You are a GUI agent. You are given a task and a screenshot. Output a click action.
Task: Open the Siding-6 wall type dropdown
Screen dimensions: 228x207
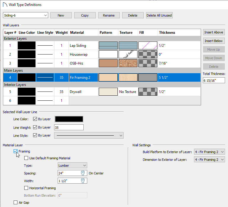click(26, 15)
